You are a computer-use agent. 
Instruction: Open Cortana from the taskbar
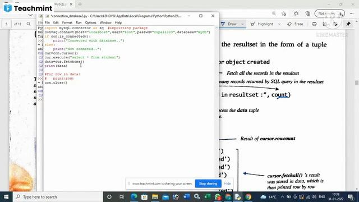[109, 197]
